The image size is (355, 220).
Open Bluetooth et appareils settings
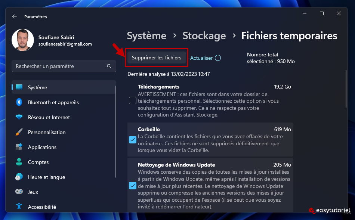point(64,102)
